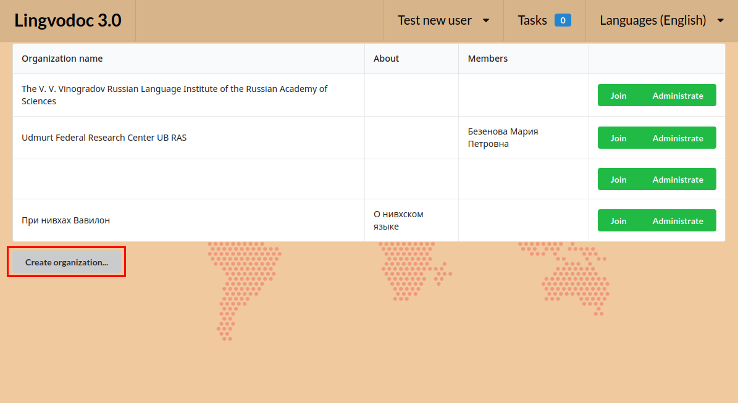This screenshot has width=738, height=403.
Task: Join the При нивхах Вавилон organization
Action: pyautogui.click(x=618, y=220)
